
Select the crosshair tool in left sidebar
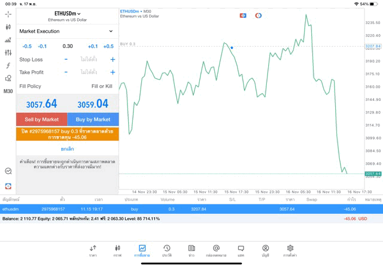coord(8,13)
